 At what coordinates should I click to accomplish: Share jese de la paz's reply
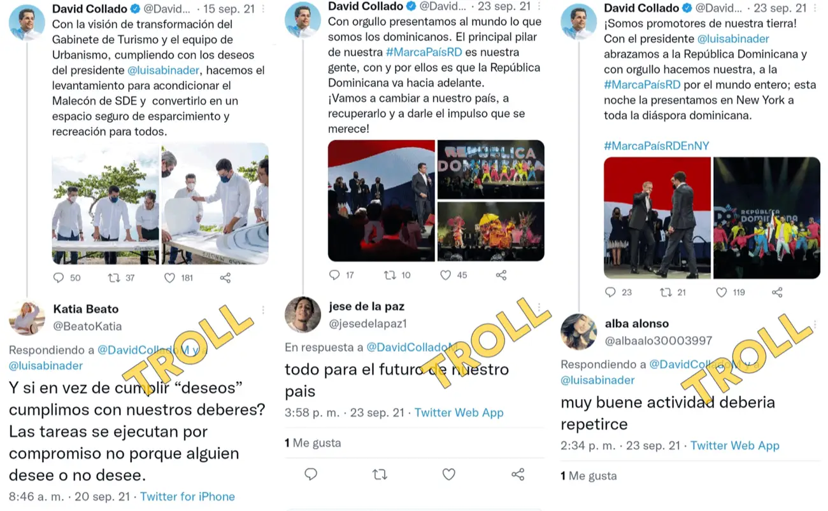tap(518, 474)
